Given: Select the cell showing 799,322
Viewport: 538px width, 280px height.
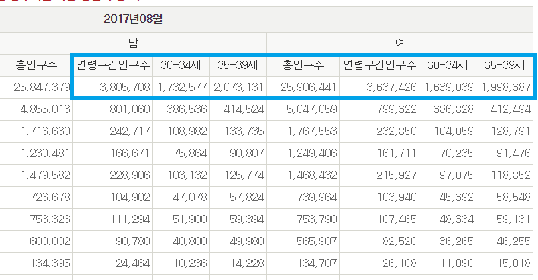Looking at the screenshot, I should coord(379,109).
